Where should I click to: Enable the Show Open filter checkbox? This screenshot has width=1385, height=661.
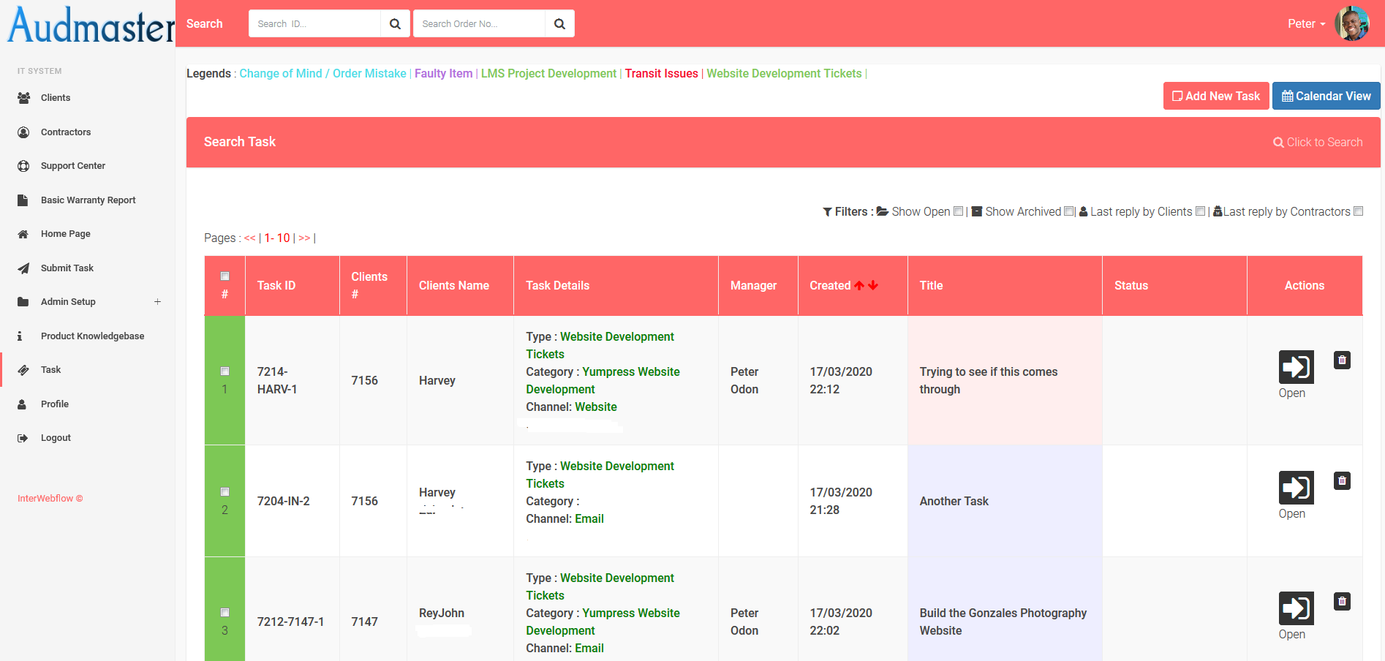click(x=958, y=211)
